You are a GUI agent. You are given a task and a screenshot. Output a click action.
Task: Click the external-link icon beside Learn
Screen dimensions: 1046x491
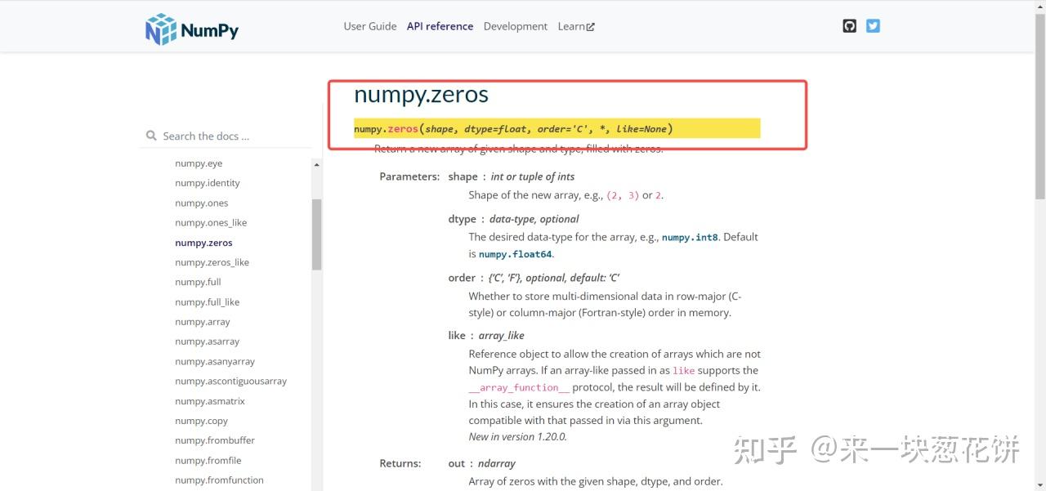[x=591, y=25]
